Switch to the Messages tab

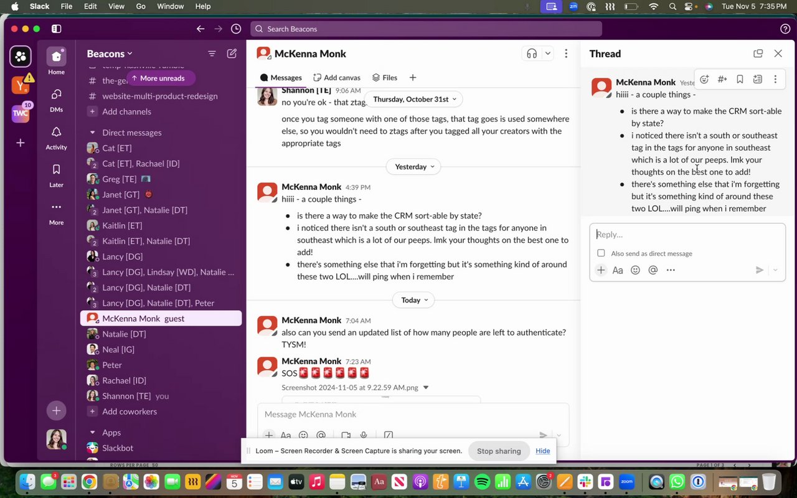[281, 78]
